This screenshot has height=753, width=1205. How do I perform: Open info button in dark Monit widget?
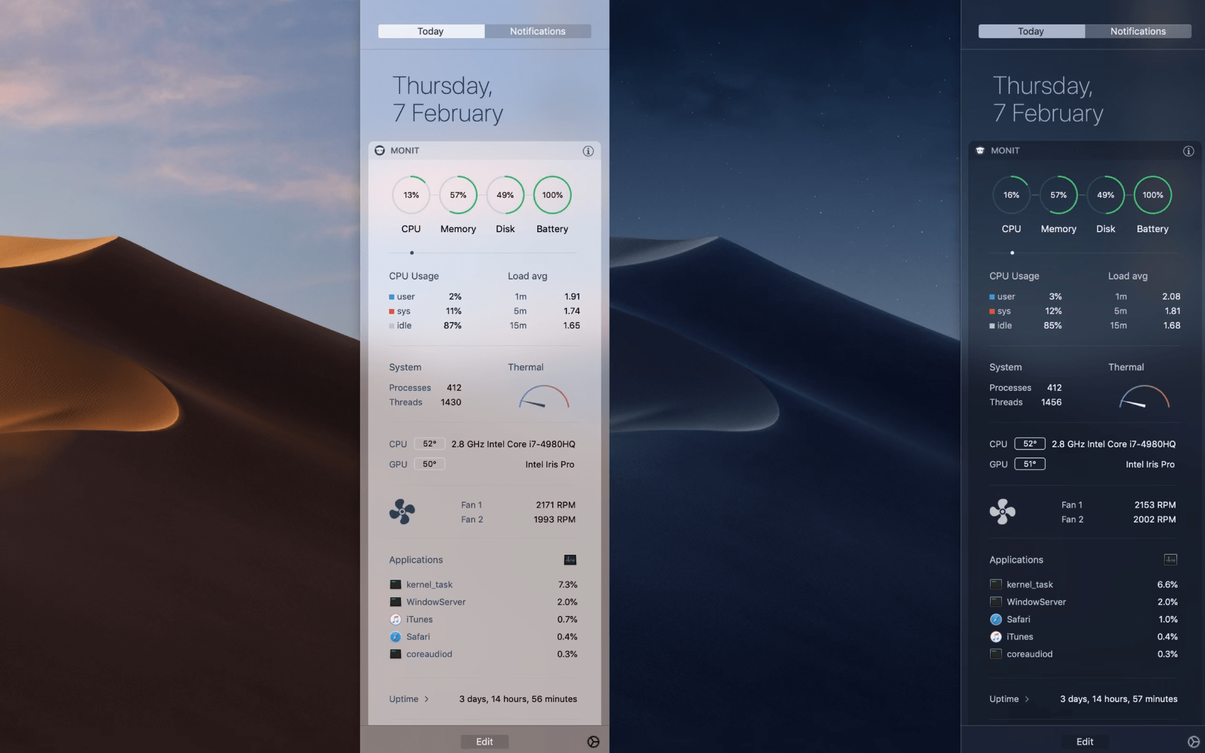point(1188,151)
